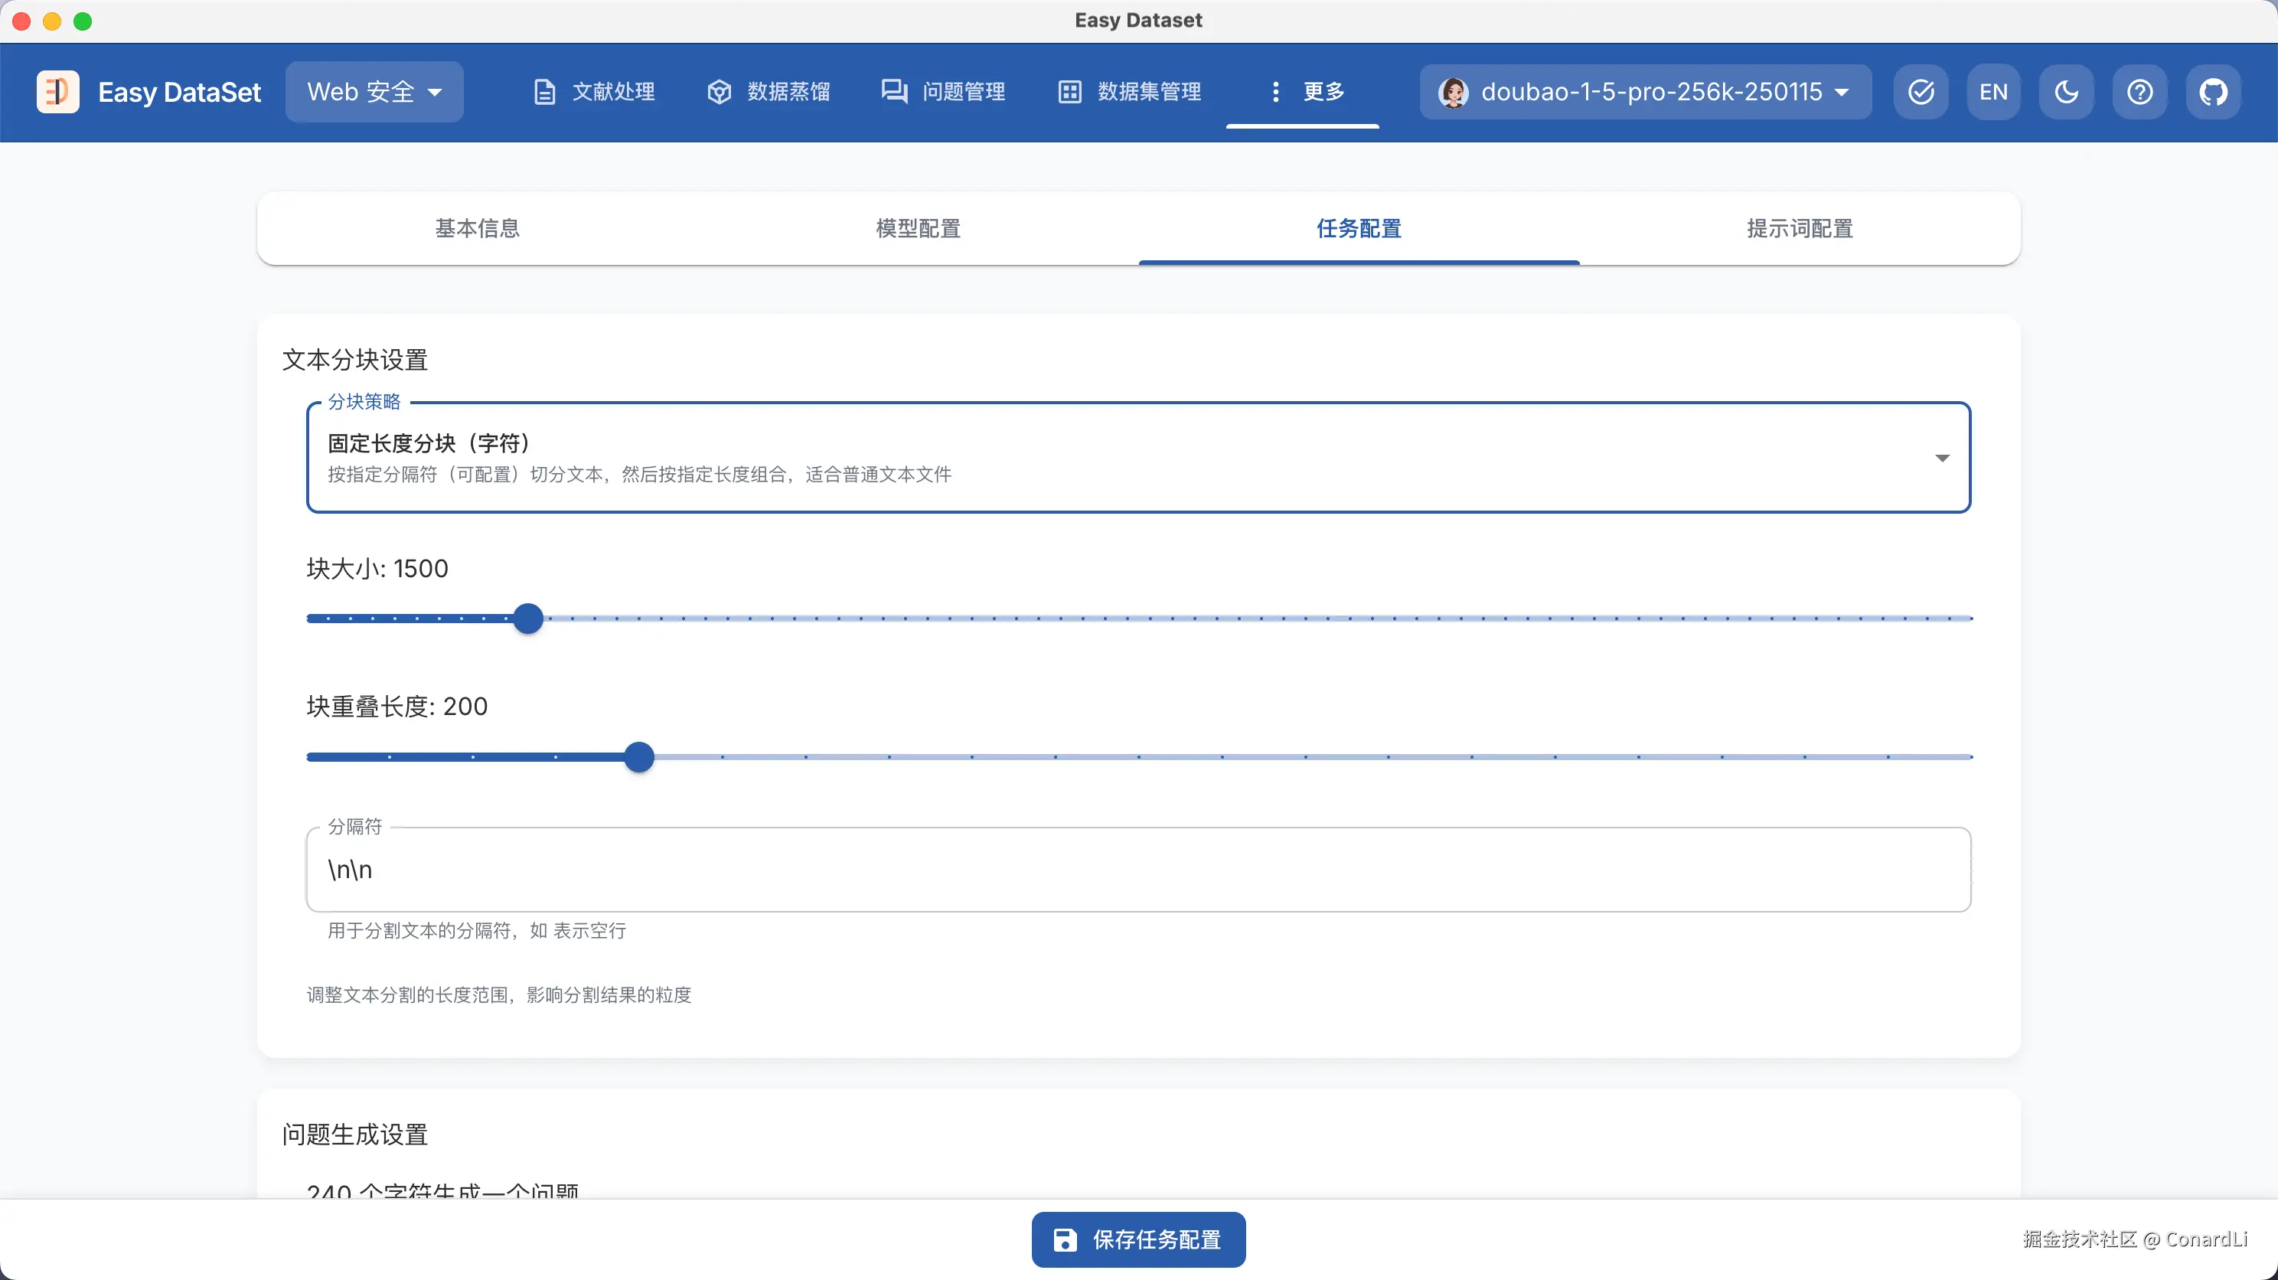Open 问题管理 section
The width and height of the screenshot is (2278, 1280).
pos(944,91)
